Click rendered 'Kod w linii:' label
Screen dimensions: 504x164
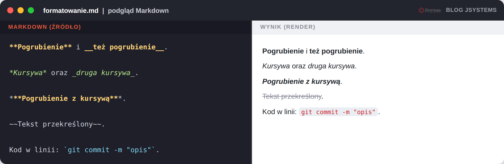pyautogui.click(x=280, y=112)
